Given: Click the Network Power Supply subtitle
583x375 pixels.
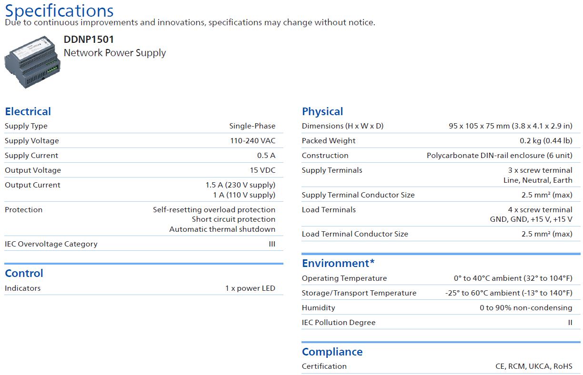Looking at the screenshot, I should [x=115, y=53].
